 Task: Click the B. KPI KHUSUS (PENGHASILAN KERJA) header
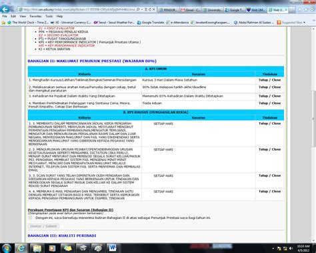(x=156, y=112)
